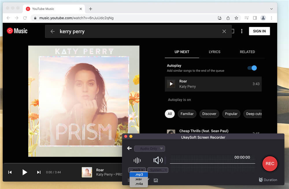Click the Autoplay is on label

tap(179, 100)
